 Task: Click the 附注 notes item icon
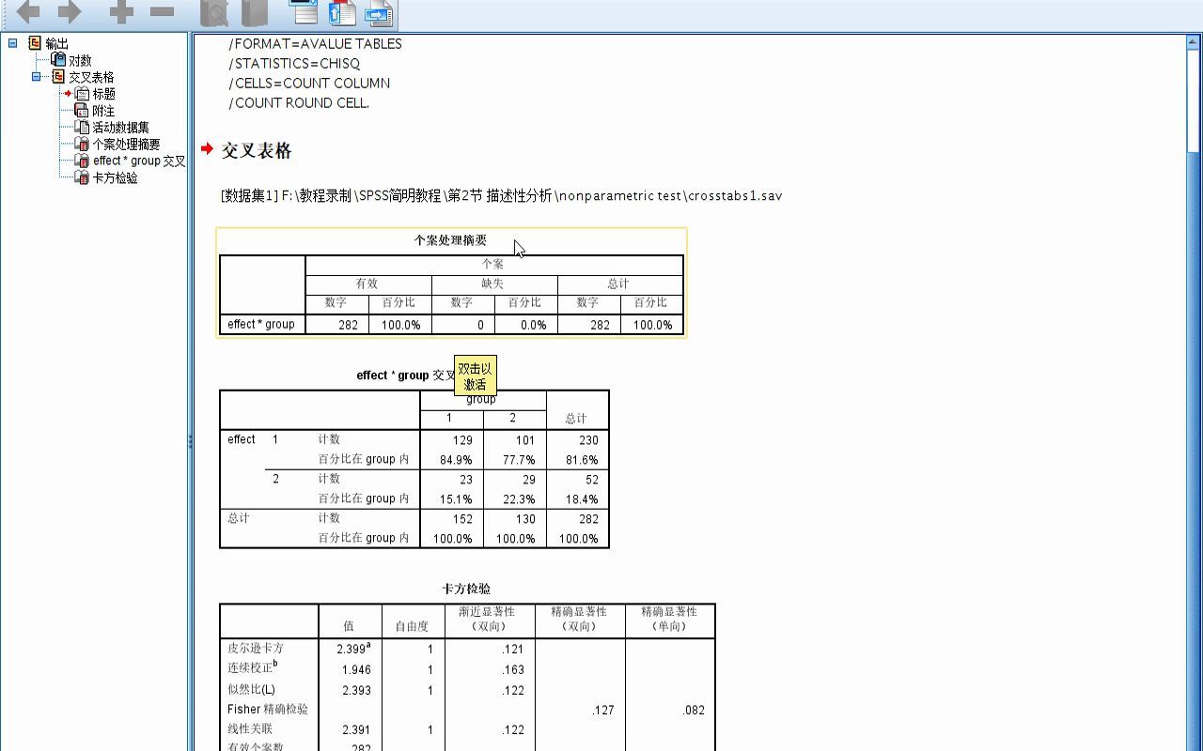tap(82, 111)
